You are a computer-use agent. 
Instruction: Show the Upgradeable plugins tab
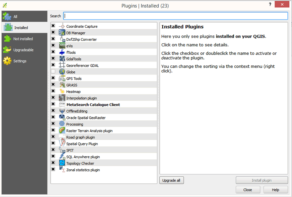point(24,50)
